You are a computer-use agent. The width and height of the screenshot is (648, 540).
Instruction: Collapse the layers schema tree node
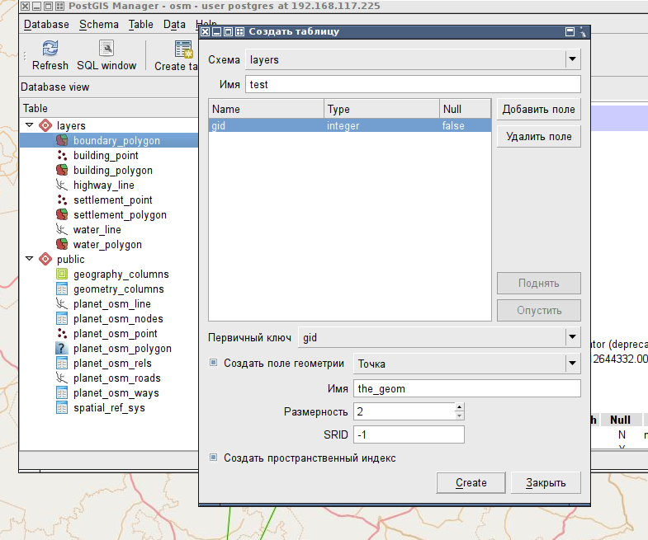click(x=30, y=125)
